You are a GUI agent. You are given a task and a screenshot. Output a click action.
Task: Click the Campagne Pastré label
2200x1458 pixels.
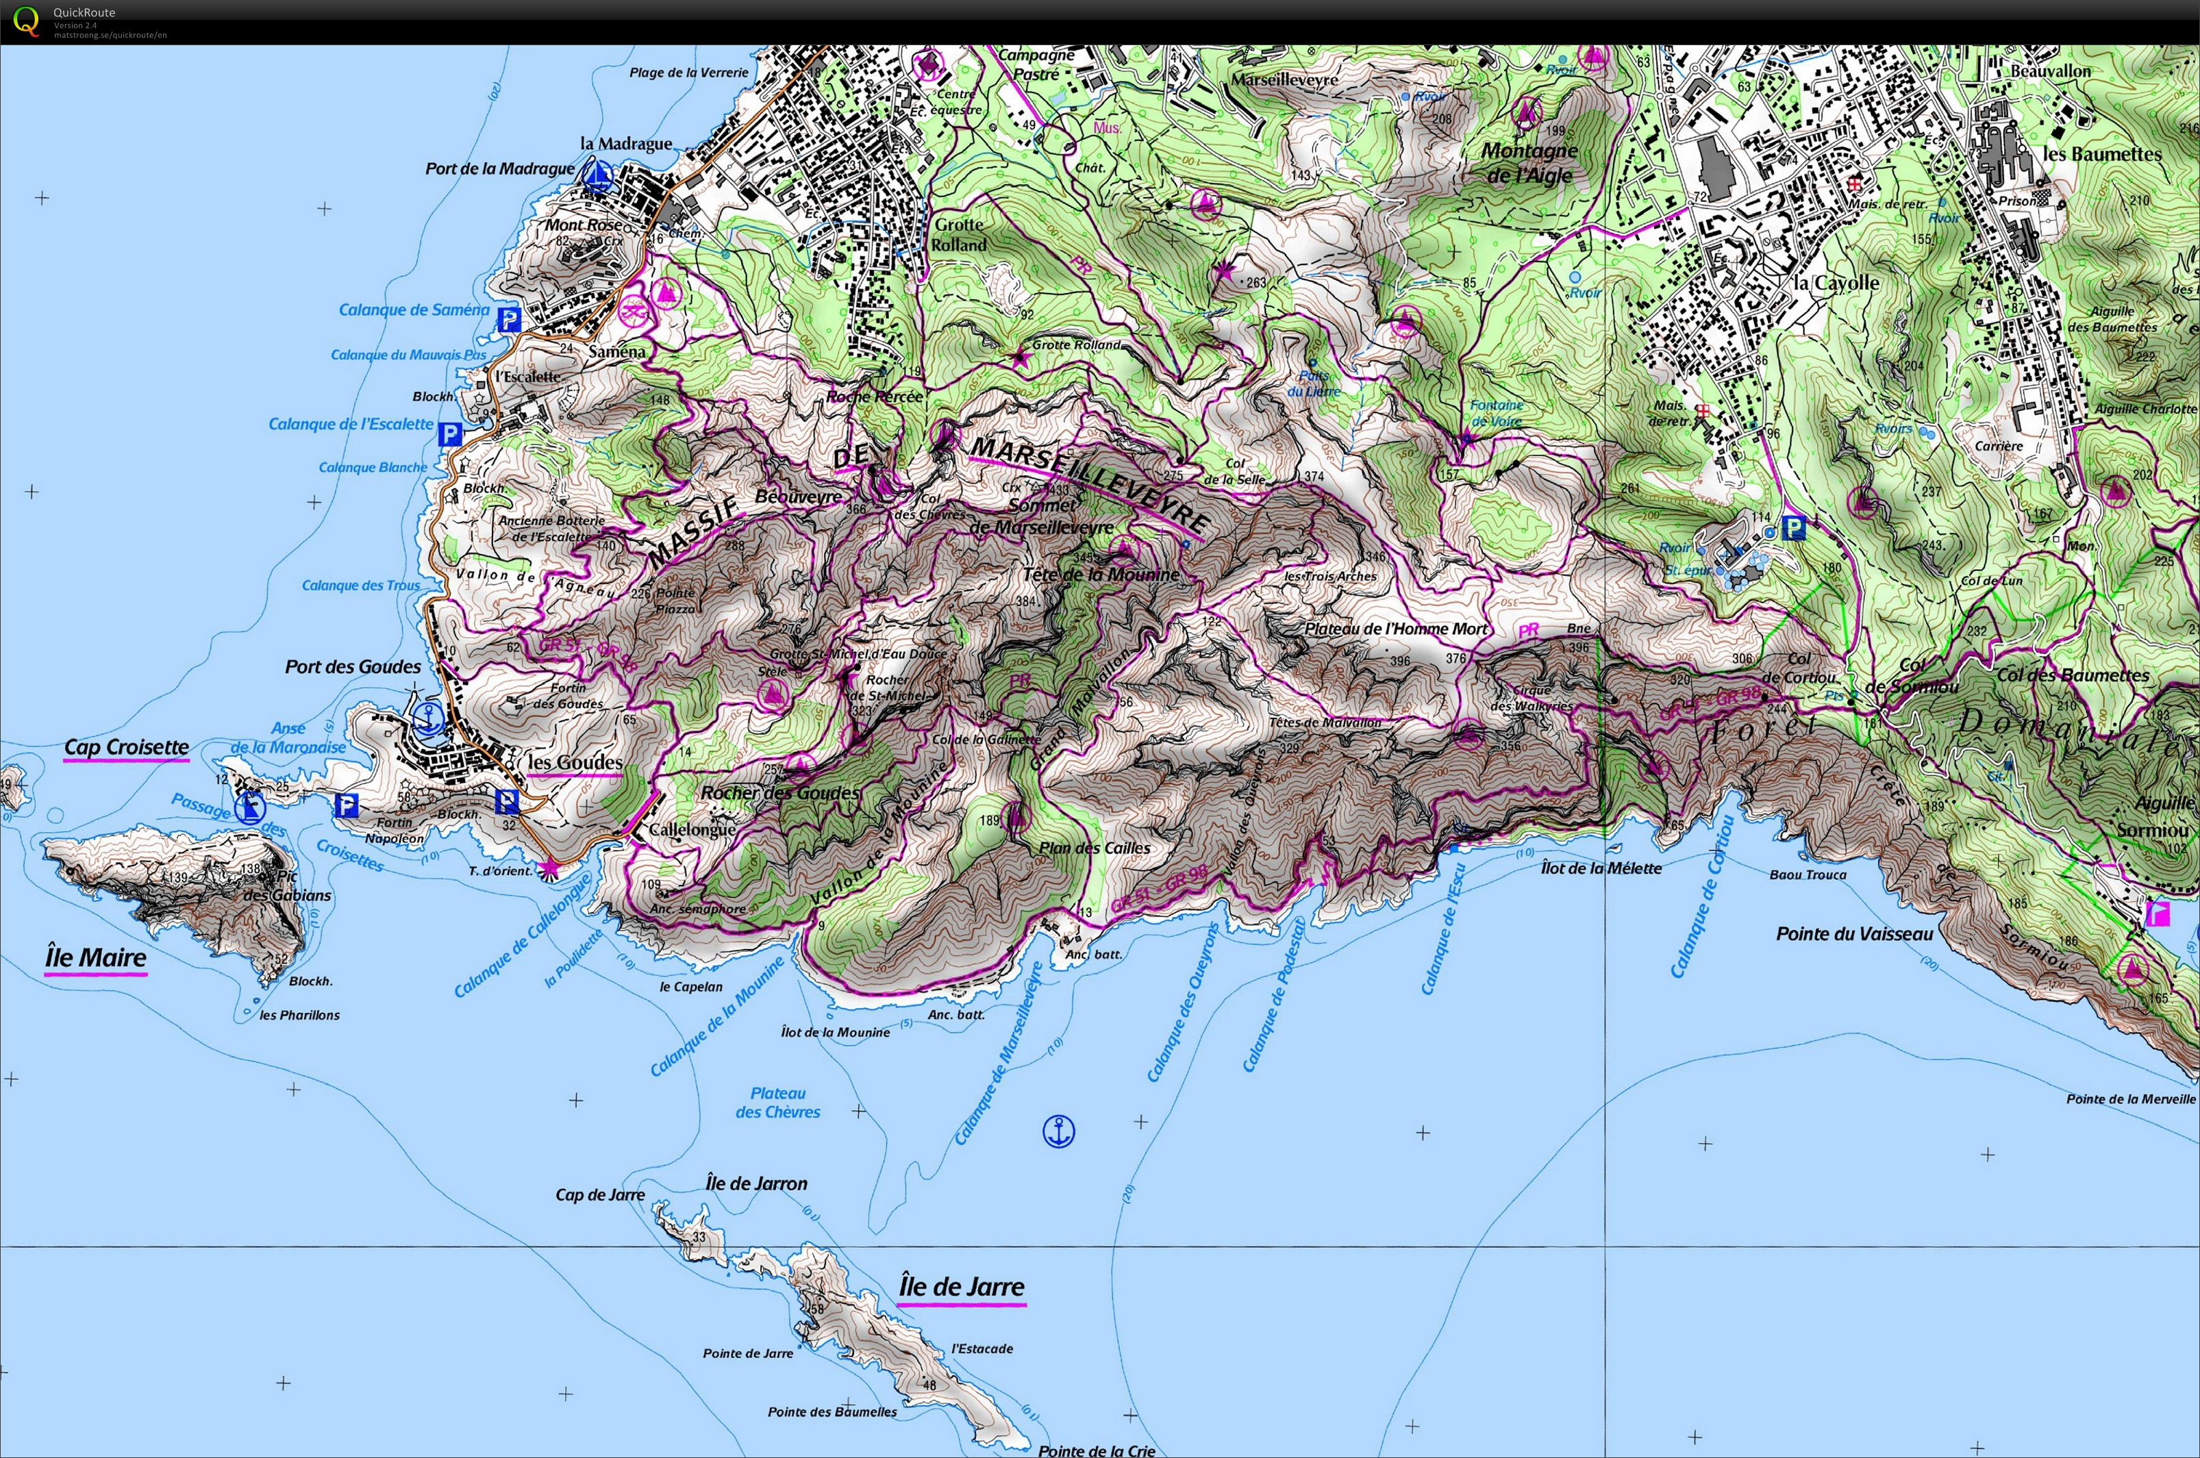[x=1036, y=64]
